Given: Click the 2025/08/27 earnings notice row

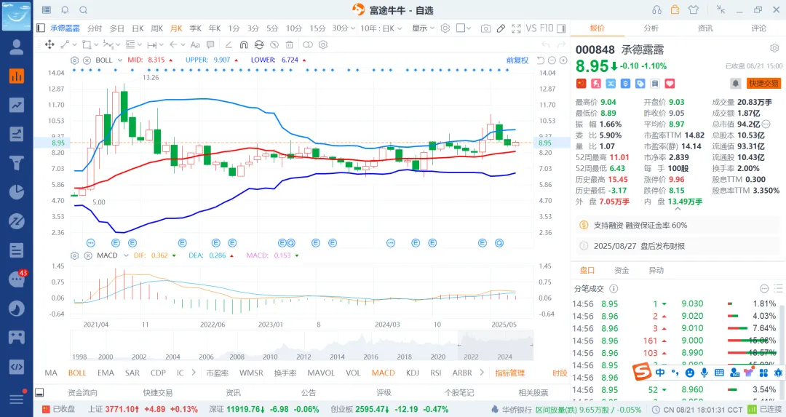Looking at the screenshot, I should click(x=678, y=246).
